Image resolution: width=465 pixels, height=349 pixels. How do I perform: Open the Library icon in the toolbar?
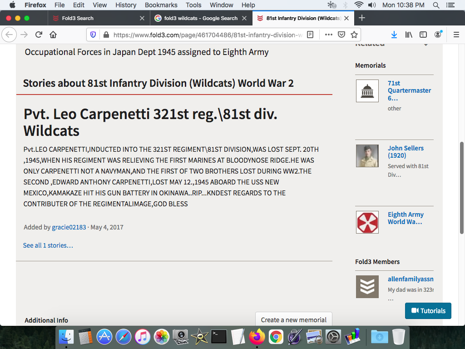(409, 35)
